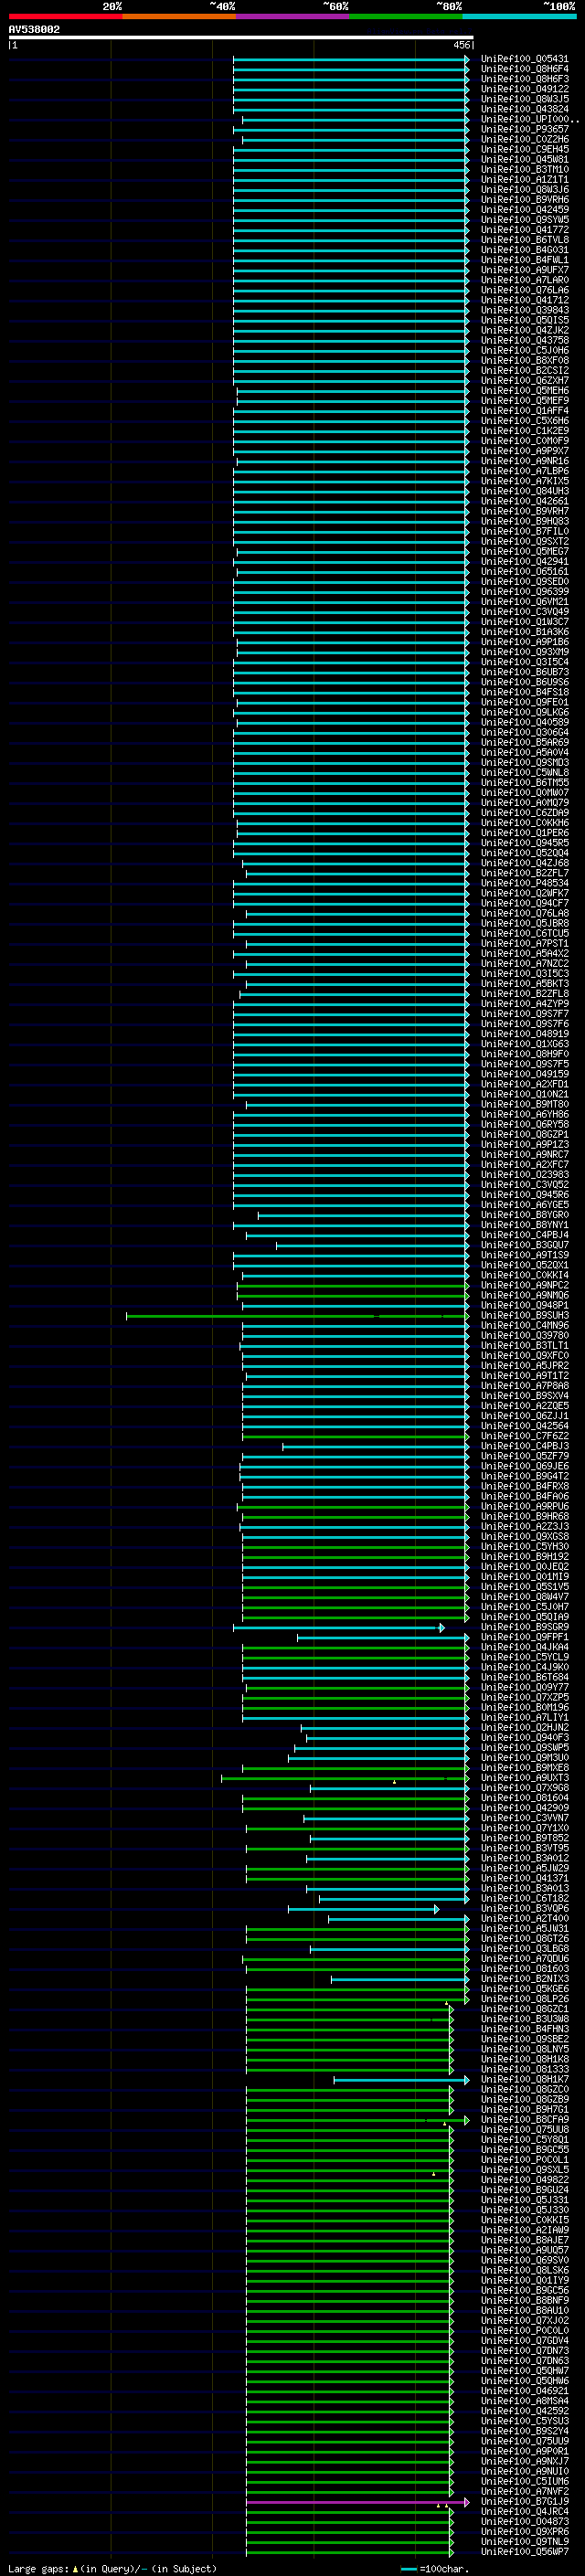Viewport: 585px width, 2576px height.
Task: Select hit label UniRef100_A9RPU6
Action: click(x=524, y=1506)
